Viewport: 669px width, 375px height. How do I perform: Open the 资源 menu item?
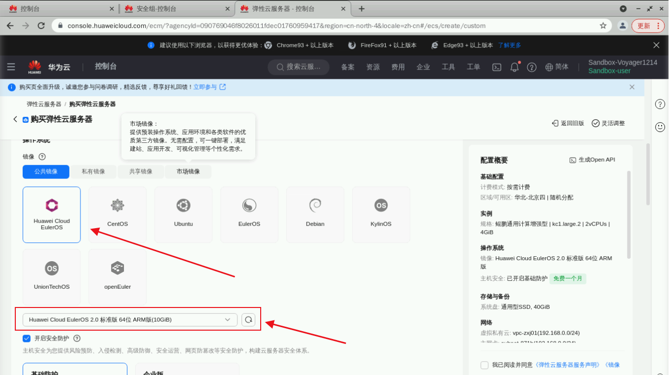click(x=373, y=67)
